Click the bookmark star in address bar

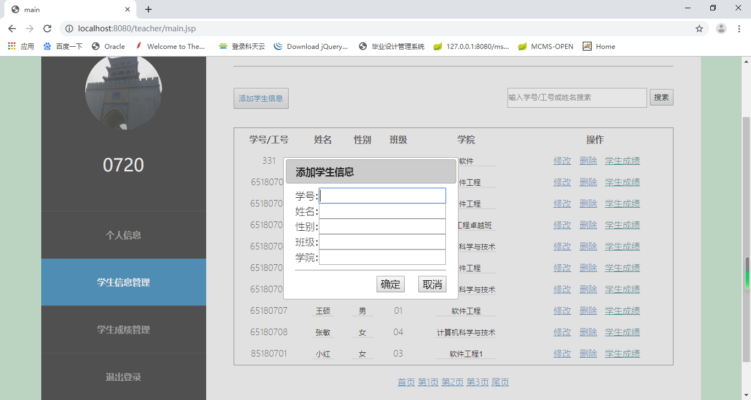click(699, 29)
